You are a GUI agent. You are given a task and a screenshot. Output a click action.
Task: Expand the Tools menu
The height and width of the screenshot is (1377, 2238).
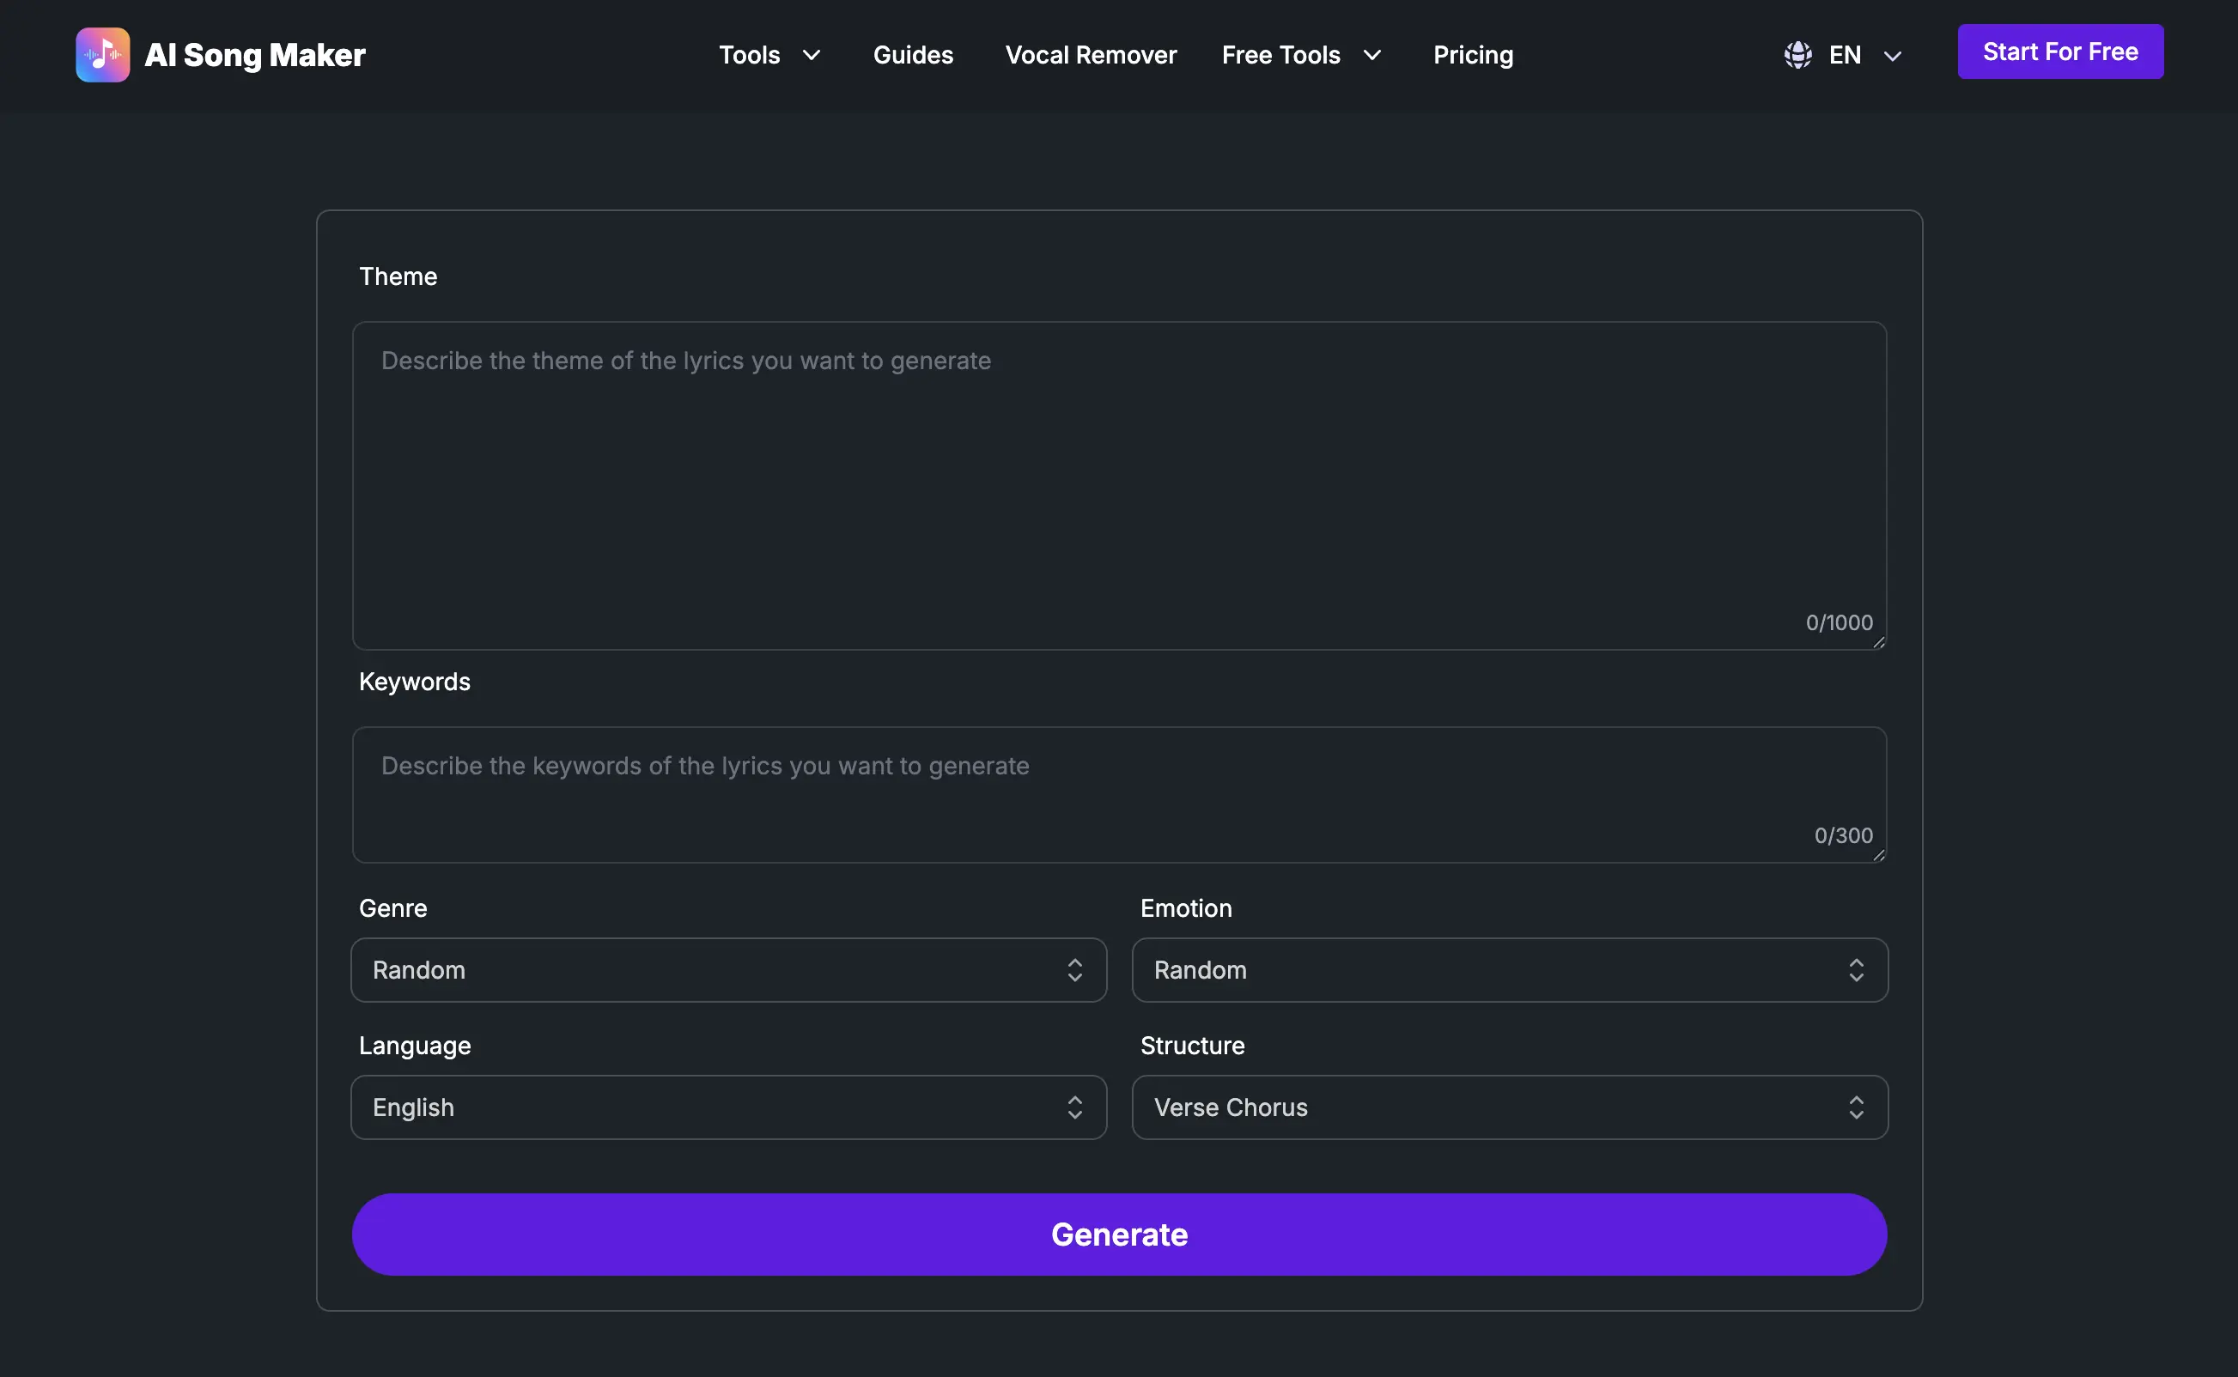(769, 56)
